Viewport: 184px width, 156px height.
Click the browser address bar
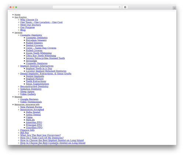click(87, 7)
